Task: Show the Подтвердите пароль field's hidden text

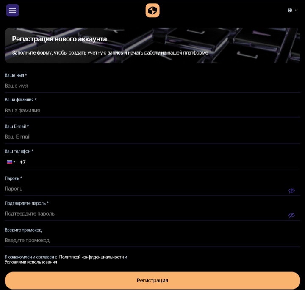Action: pyautogui.click(x=291, y=215)
